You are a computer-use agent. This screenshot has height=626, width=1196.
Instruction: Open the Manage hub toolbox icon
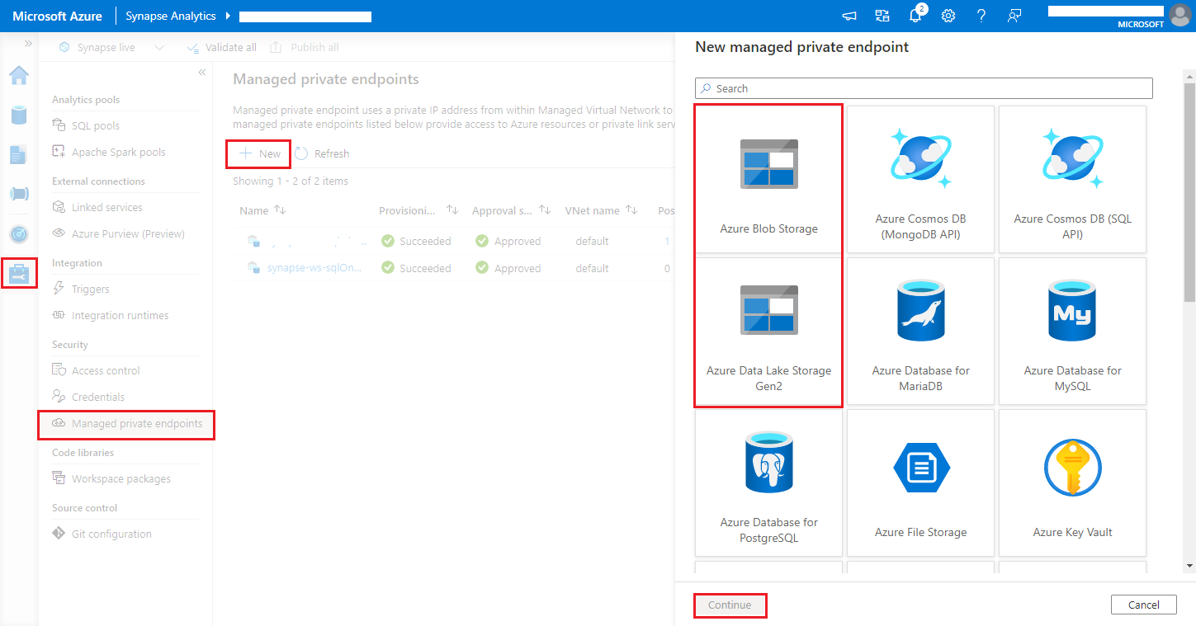[20, 272]
